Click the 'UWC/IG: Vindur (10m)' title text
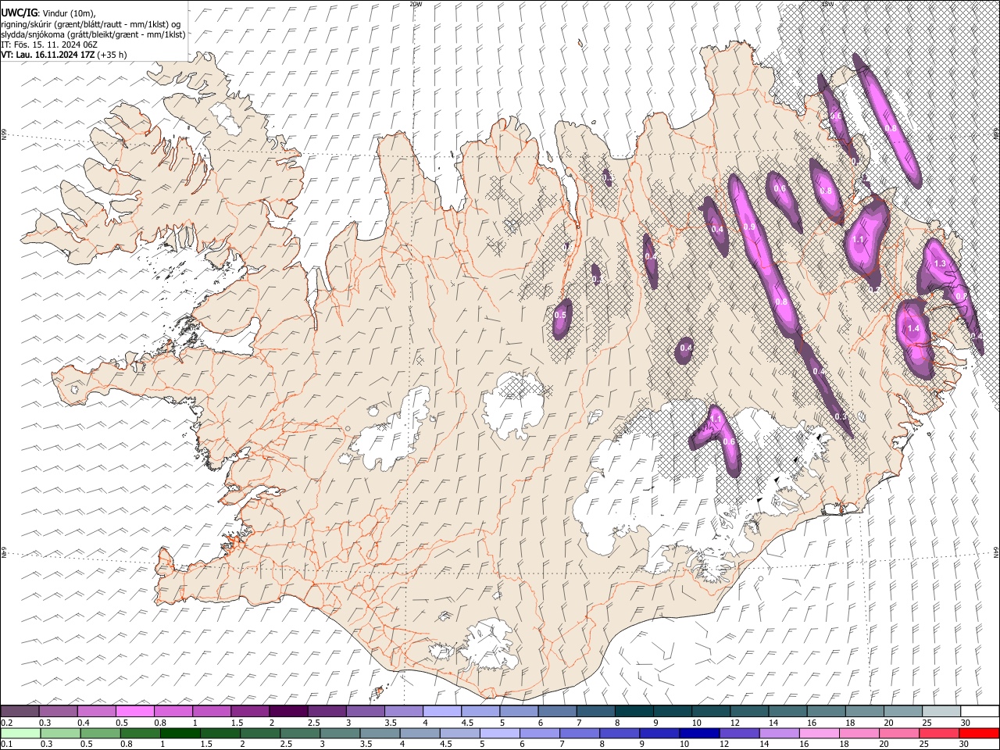This screenshot has height=750, width=1000. pos(48,13)
